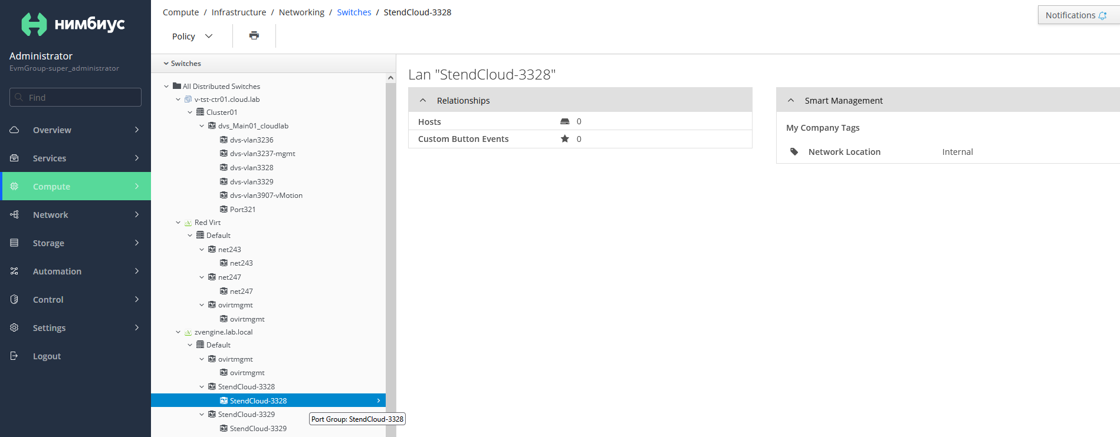
Task: Click the Settings gear icon
Action: (14, 327)
